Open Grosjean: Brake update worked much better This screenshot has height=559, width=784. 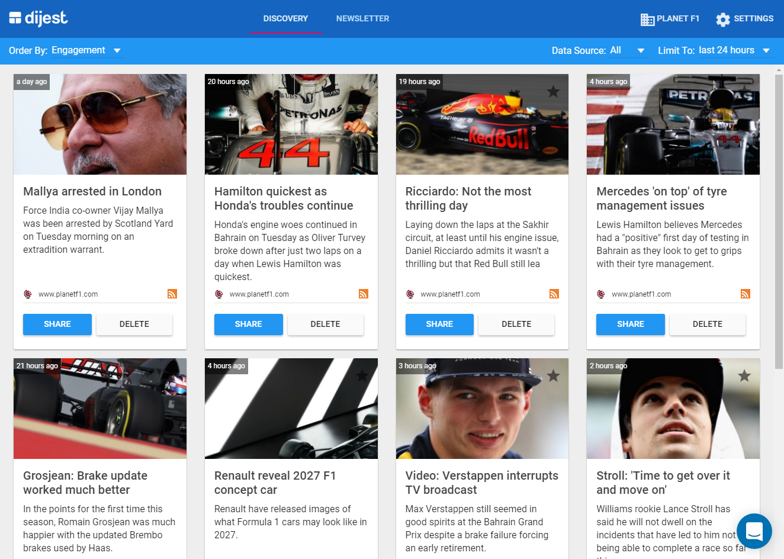tap(85, 483)
